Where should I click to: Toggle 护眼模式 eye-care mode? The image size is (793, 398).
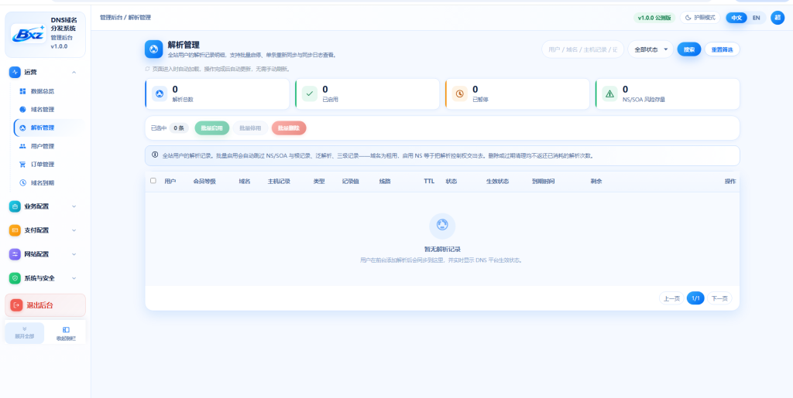700,18
